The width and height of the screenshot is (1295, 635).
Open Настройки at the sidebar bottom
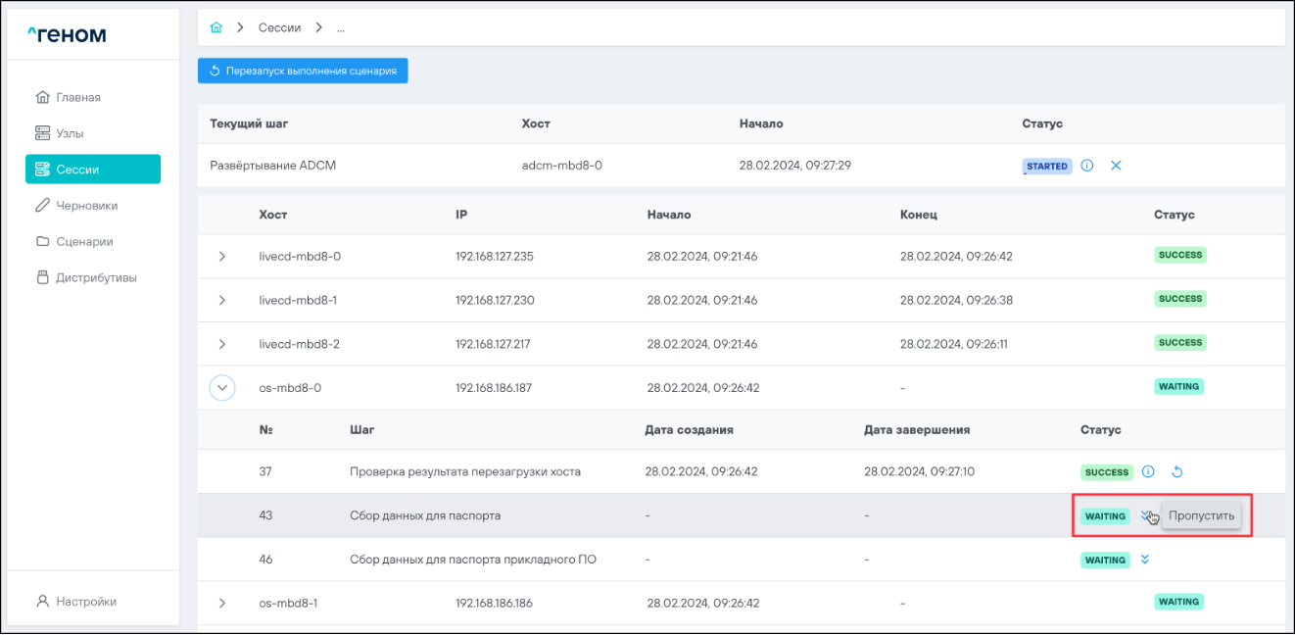pyautogui.click(x=85, y=602)
